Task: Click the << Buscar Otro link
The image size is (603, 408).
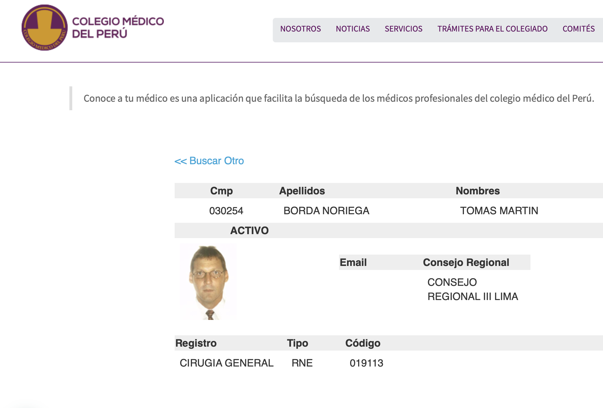Action: pos(209,161)
